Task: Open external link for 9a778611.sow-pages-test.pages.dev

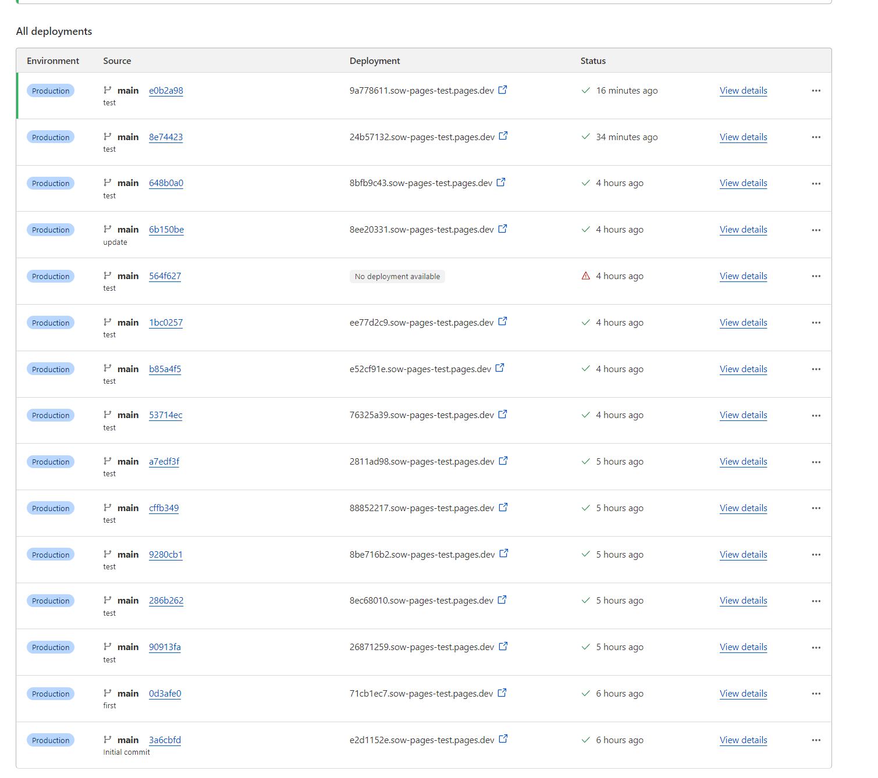Action: pyautogui.click(x=503, y=90)
